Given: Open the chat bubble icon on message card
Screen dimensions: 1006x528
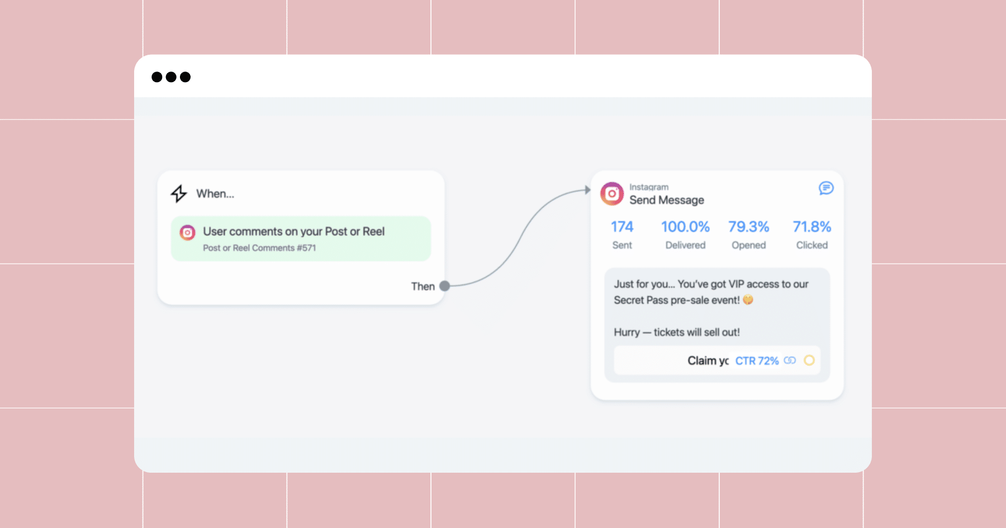Looking at the screenshot, I should 826,188.
